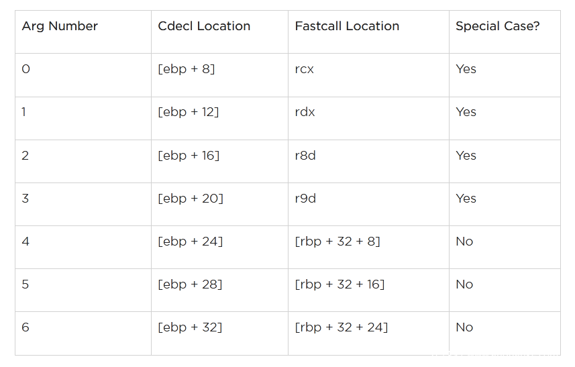Click the "rcx" fastcall cell
Screen dimensions: 575x367
click(305, 69)
